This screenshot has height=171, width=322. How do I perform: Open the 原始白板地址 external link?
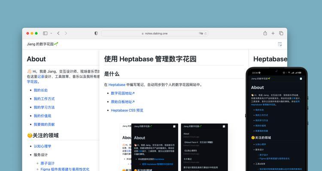coord(123,102)
